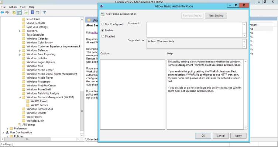278x147 pixels.
Task: Click the Export List toolbar icon
Action: pos(26,12)
